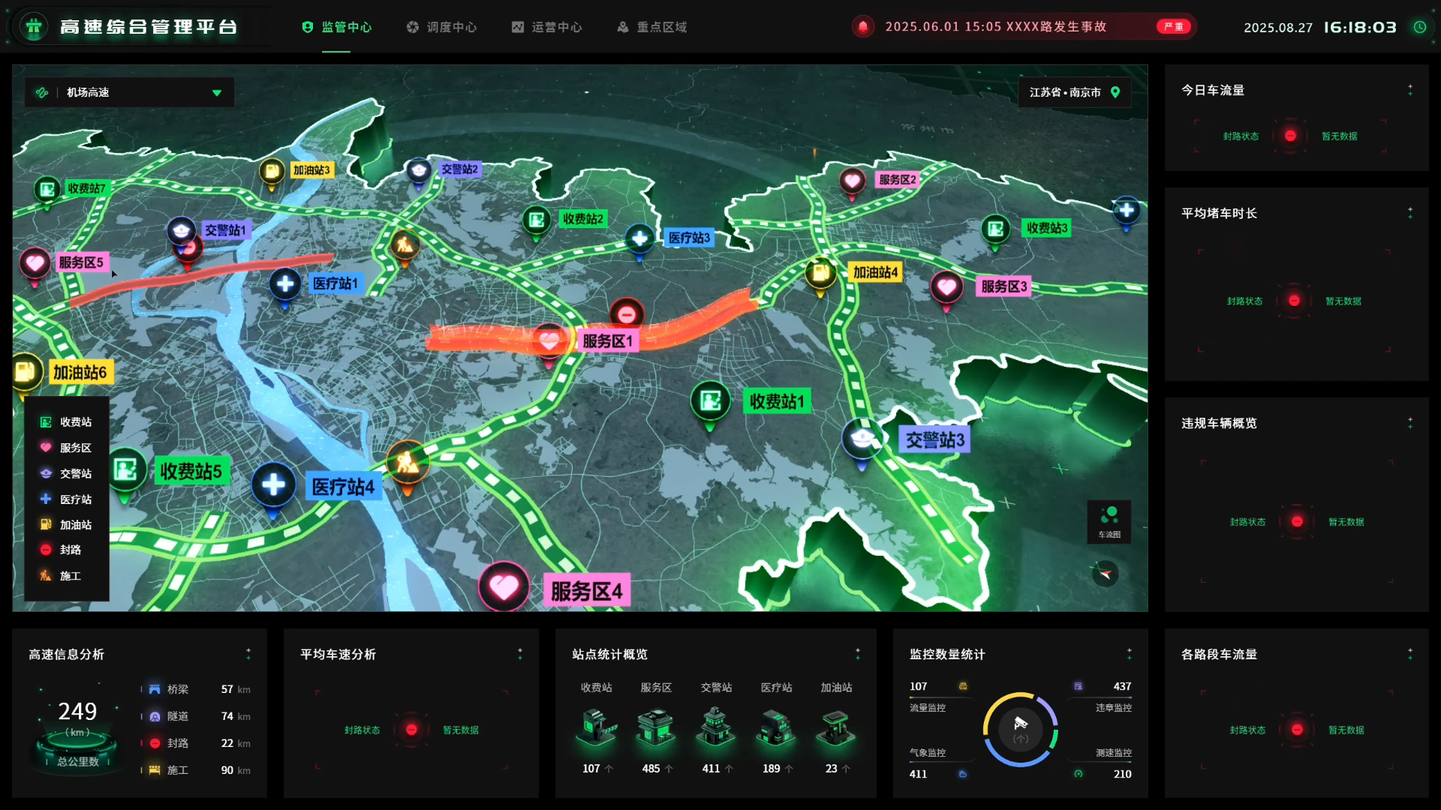The image size is (1441, 810).
Task: Click the 总公里数 249 km gauge
Action: (x=78, y=727)
